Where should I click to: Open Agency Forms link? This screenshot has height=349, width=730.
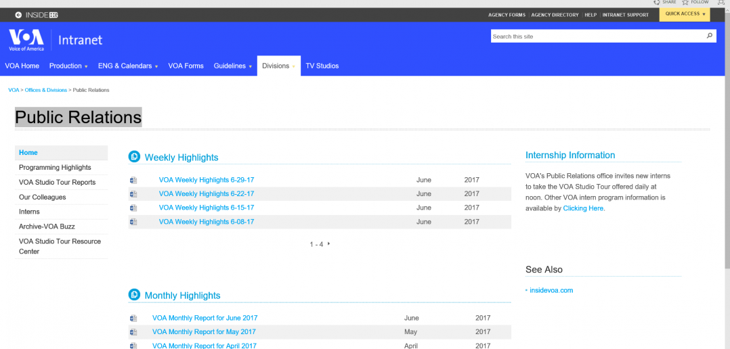[x=507, y=15]
